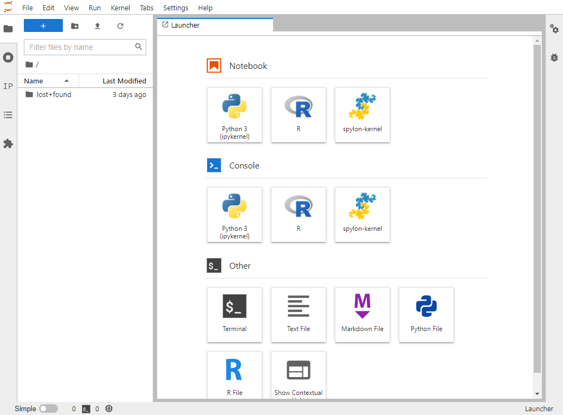Open the Extension Manager puzzle icon
Screen dimensions: 563x415
point(8,144)
